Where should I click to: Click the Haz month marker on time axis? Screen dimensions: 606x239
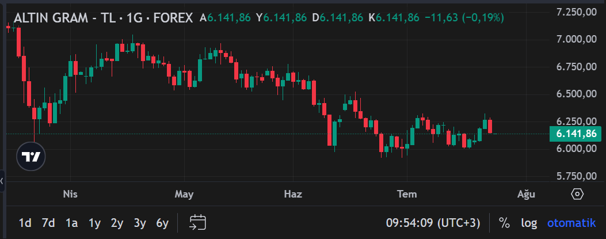(293, 194)
